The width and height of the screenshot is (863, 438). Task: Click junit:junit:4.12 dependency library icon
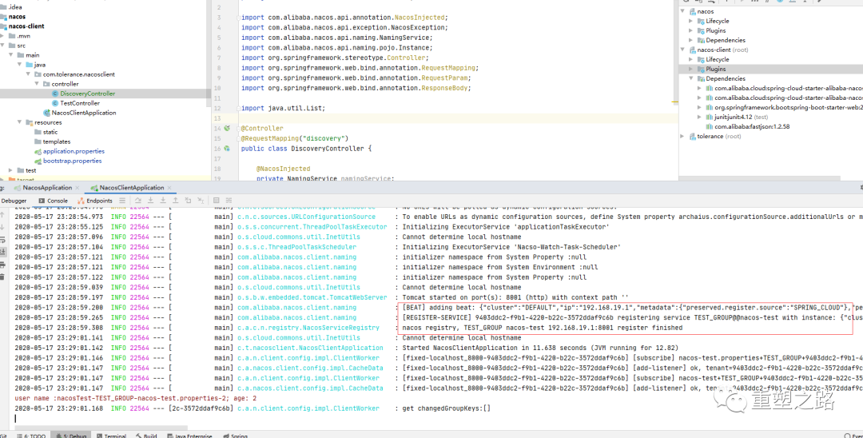click(710, 117)
